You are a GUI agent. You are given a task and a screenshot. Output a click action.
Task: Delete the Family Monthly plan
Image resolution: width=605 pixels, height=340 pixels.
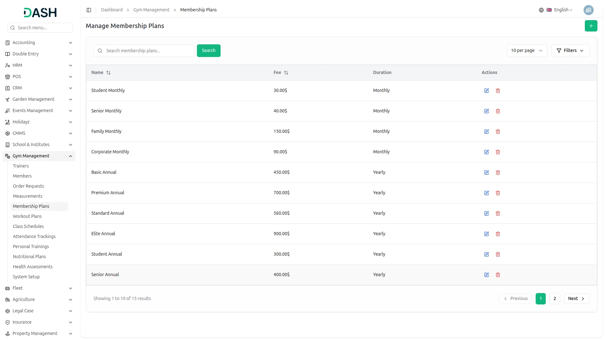[498, 132]
